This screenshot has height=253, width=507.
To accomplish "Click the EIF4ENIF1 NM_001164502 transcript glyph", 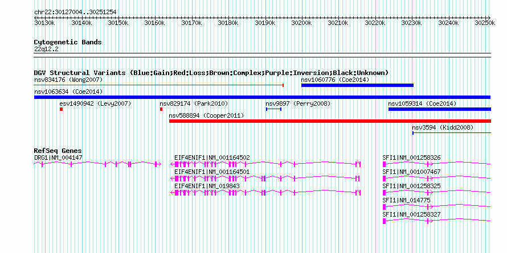I will [x=265, y=164].
